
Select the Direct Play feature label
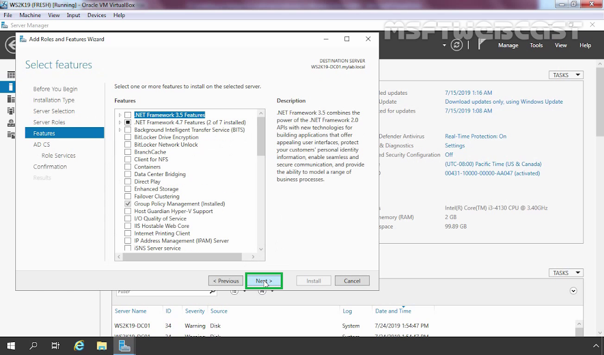[x=147, y=181]
